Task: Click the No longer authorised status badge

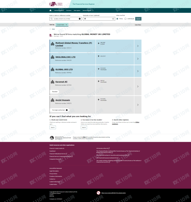Action: tap(60, 110)
